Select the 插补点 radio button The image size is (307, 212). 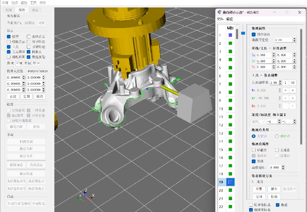[x=277, y=136]
